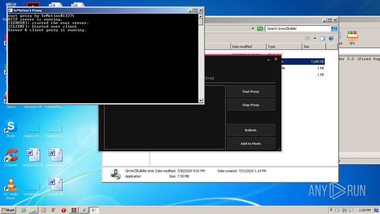Image resolution: width=380 pixels, height=214 pixels.
Task: Select summerfloo... desktop file label
Action: pos(55,107)
